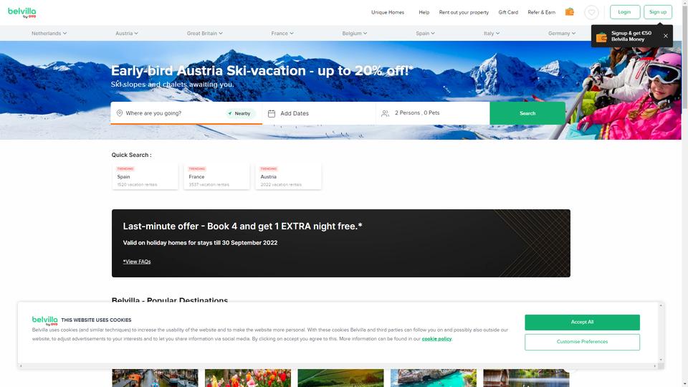Close the Signup & get €50 popup
This screenshot has height=387, width=688.
click(x=666, y=36)
